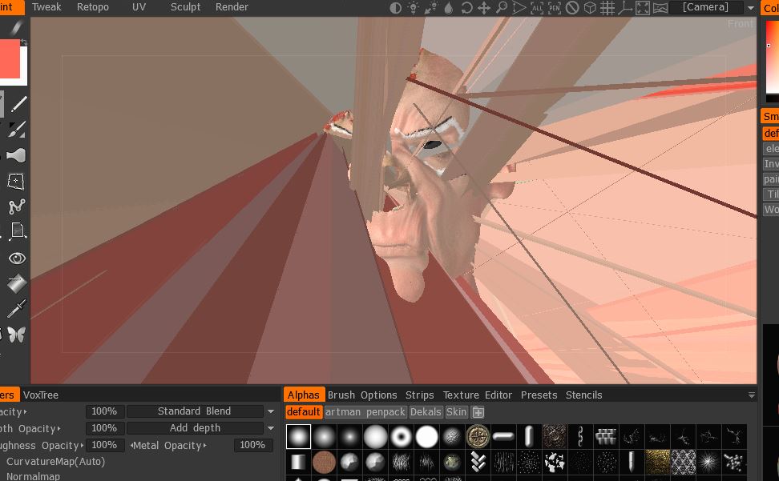Click the pan camera move icon
The width and height of the screenshot is (779, 481).
[484, 8]
